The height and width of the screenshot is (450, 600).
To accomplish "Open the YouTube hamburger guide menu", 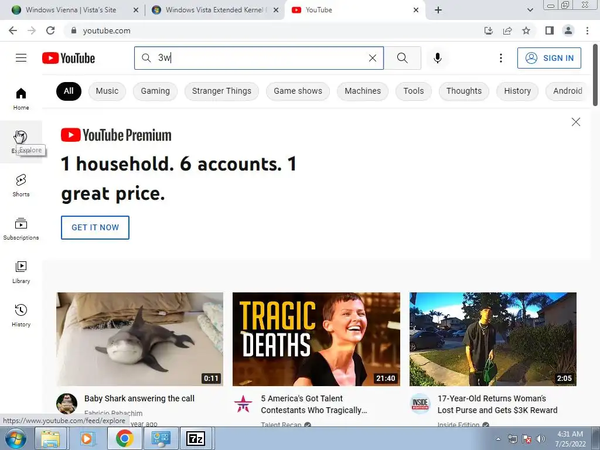I will [x=21, y=58].
